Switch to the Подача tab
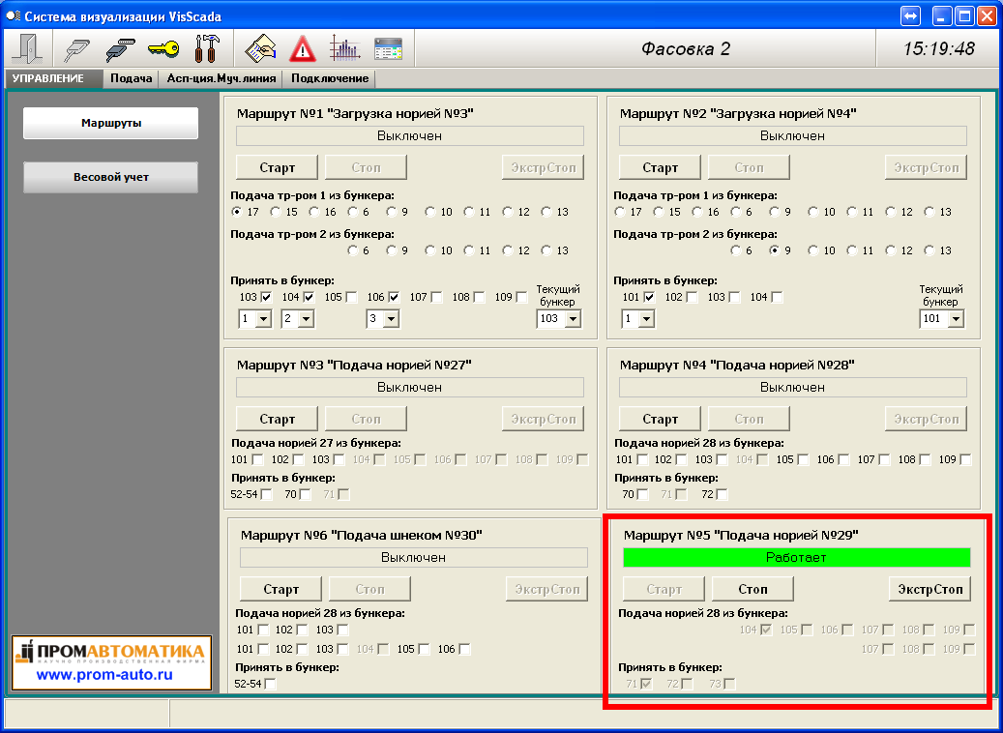This screenshot has width=1003, height=733. point(131,78)
